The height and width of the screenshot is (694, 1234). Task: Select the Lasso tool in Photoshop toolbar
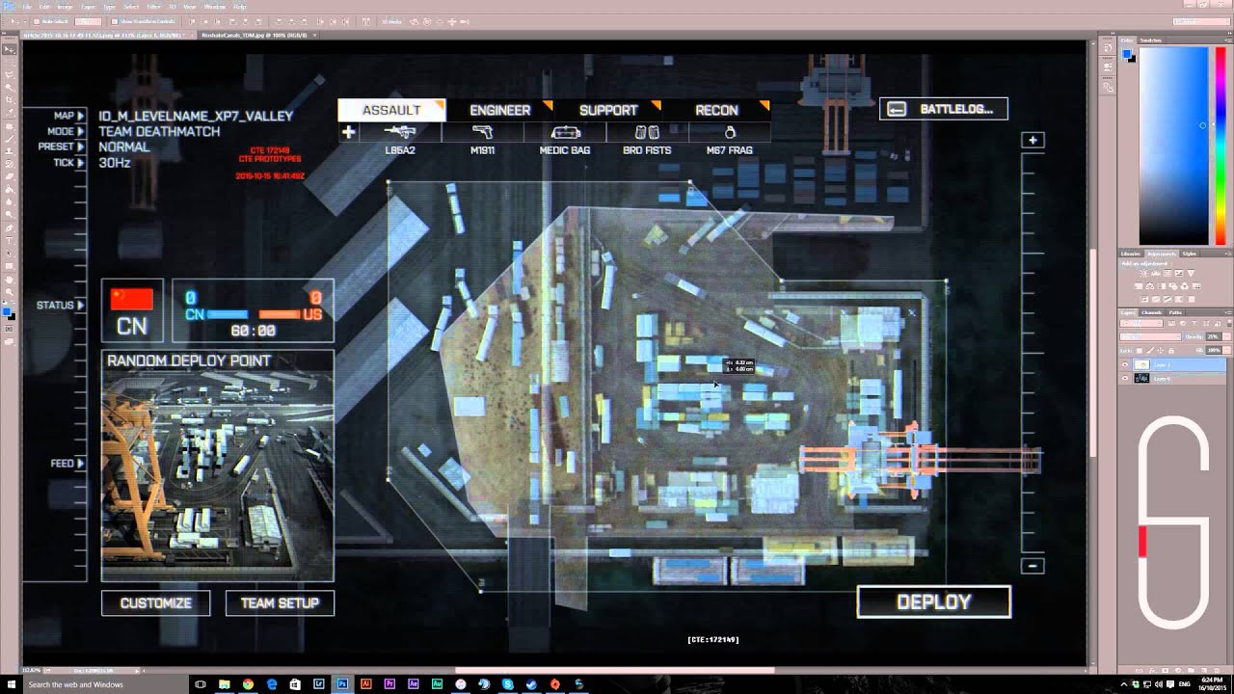click(9, 72)
